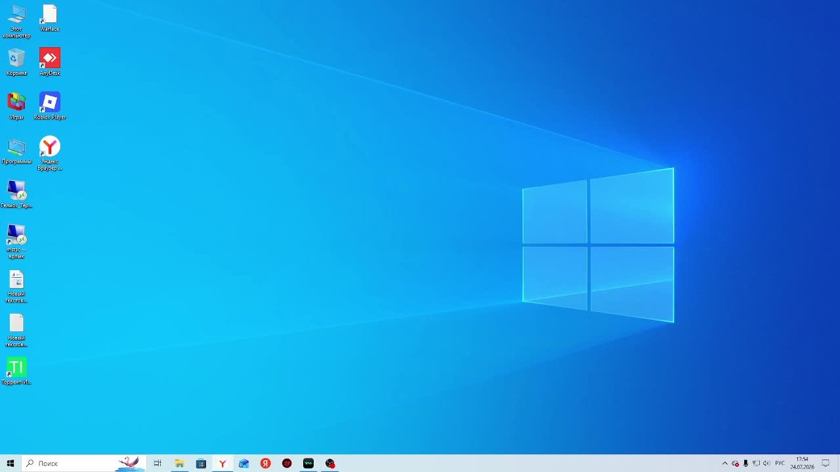Open the black waveform taskbar app
This screenshot has height=472, width=840.
(x=308, y=463)
